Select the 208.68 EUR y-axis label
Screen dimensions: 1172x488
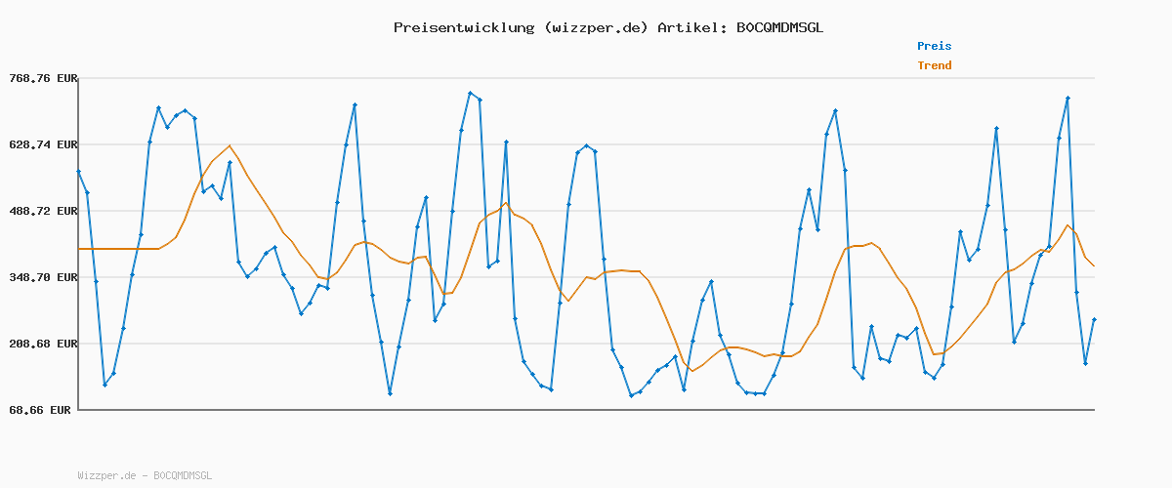coord(43,344)
